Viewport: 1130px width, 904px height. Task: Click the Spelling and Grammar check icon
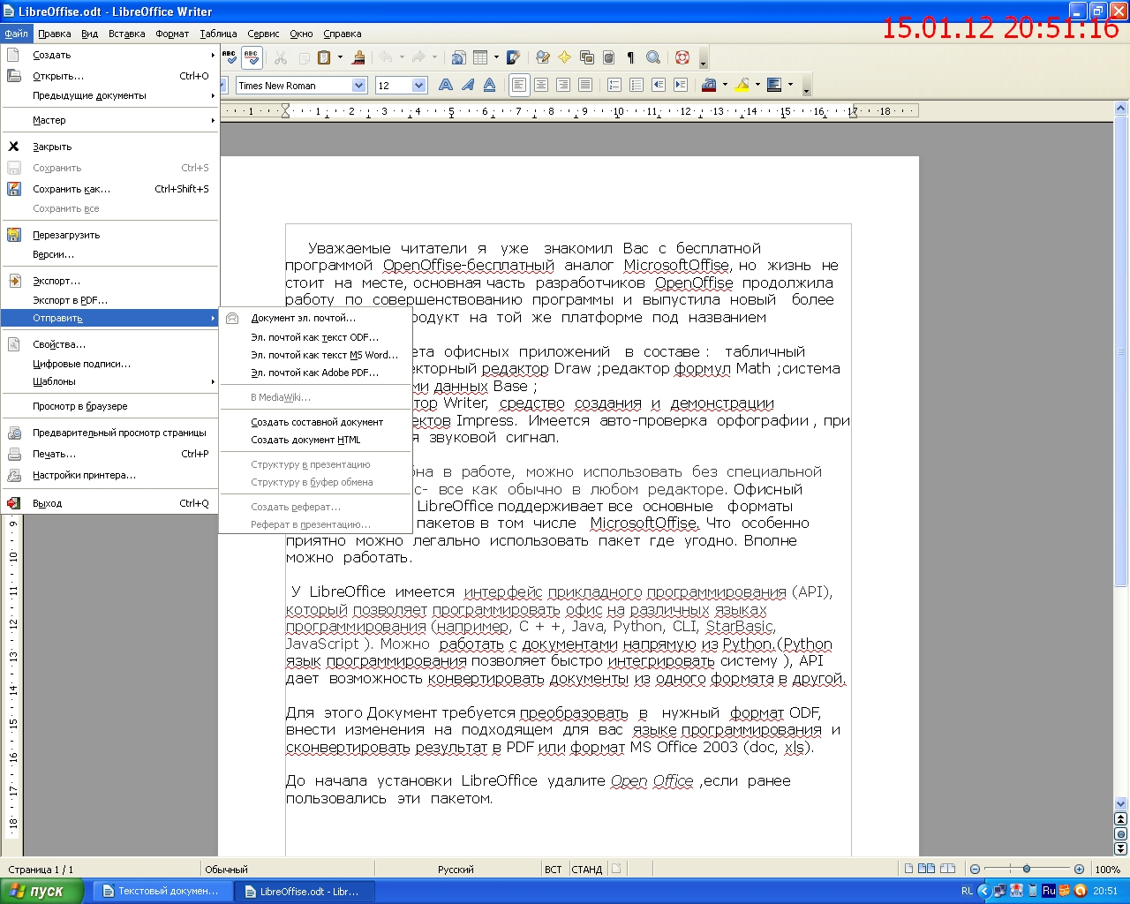(230, 57)
